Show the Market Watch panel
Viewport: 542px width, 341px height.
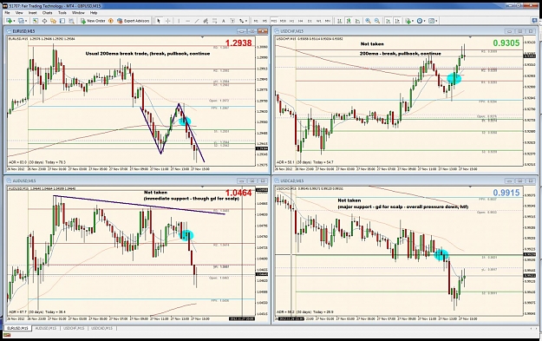pos(36,21)
